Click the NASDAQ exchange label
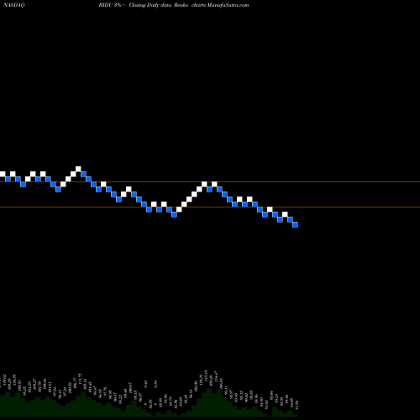 [14, 5]
